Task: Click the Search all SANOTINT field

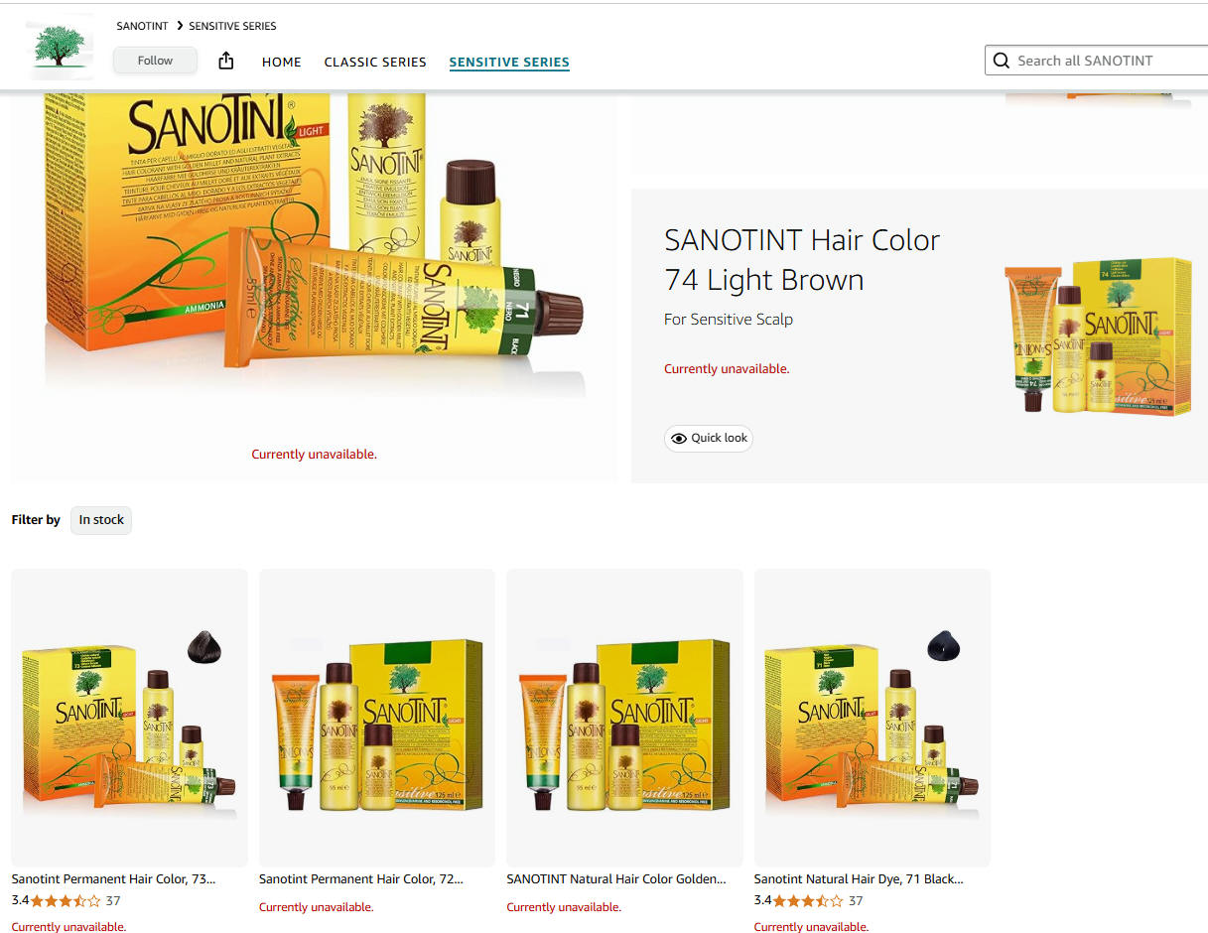Action: click(x=1096, y=61)
